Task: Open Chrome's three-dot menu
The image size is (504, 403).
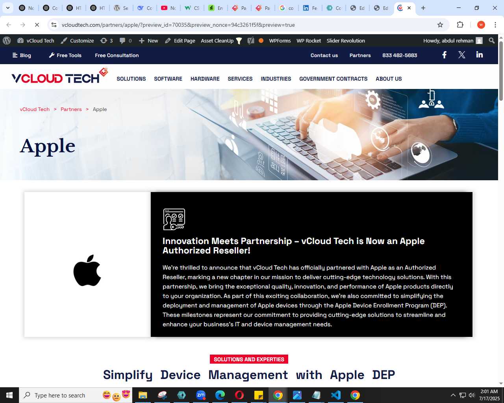Action: (495, 25)
